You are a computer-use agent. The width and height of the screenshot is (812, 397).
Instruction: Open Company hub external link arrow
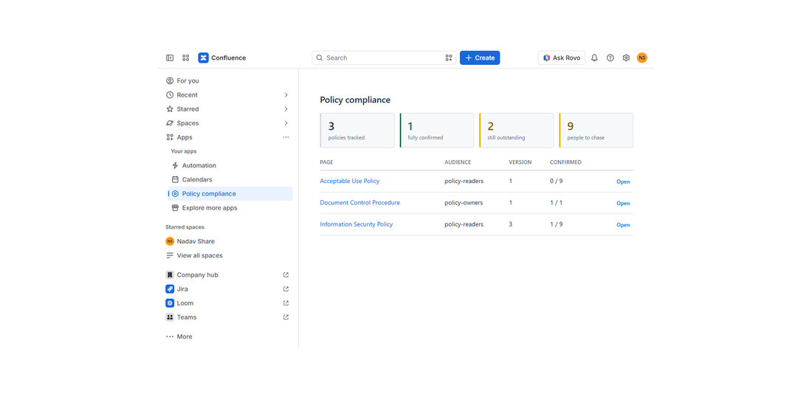286,275
